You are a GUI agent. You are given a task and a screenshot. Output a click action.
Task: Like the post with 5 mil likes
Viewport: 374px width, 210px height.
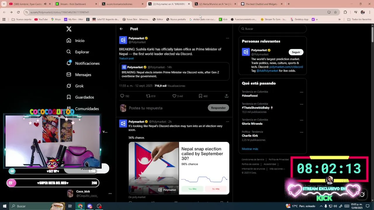(x=174, y=96)
